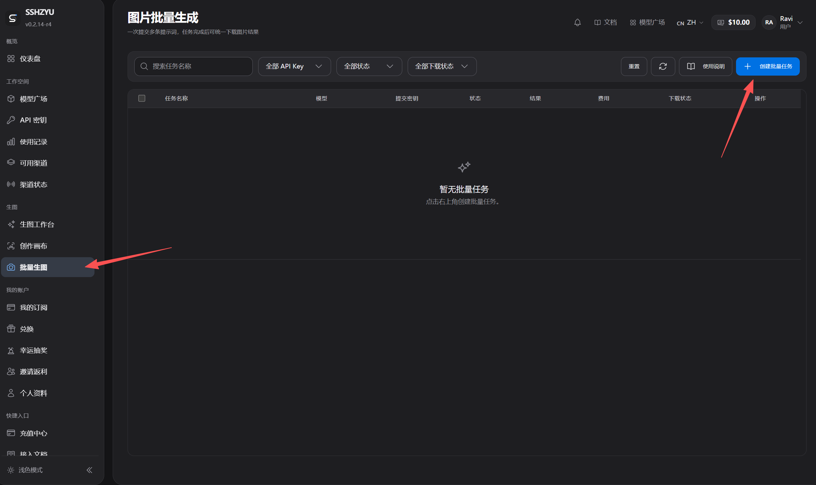Image resolution: width=816 pixels, height=485 pixels.
Task: Go to API 密钥 page
Action: [48, 120]
